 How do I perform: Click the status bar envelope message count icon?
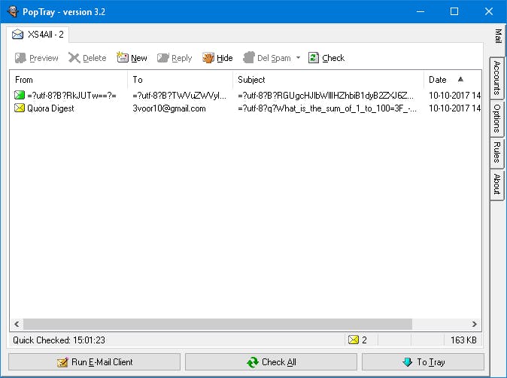354,340
